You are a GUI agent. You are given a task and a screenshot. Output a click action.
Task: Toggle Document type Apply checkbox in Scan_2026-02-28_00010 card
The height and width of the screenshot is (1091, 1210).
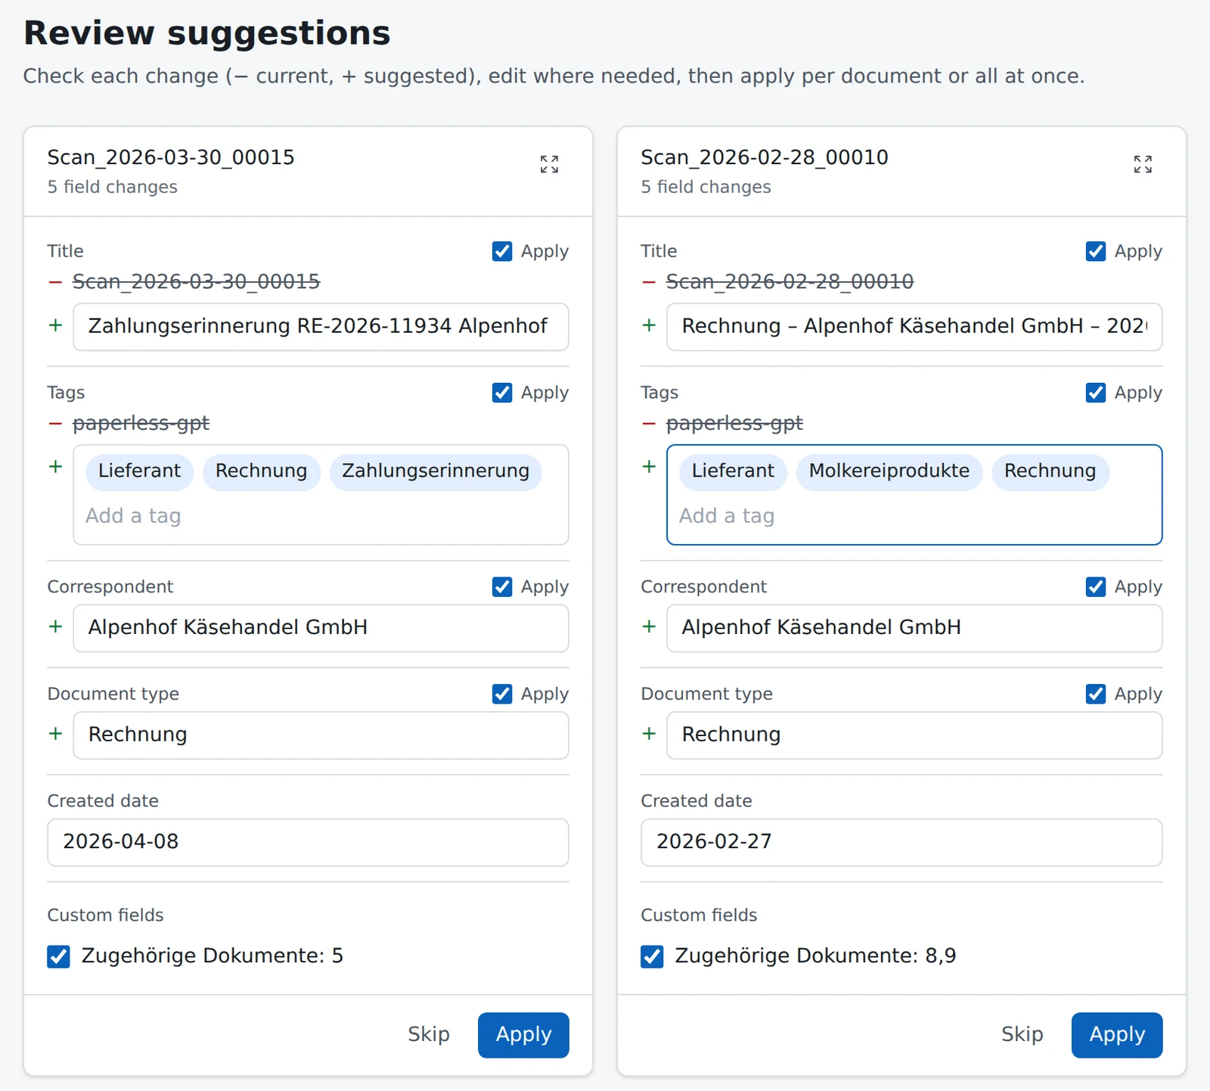click(x=1096, y=694)
